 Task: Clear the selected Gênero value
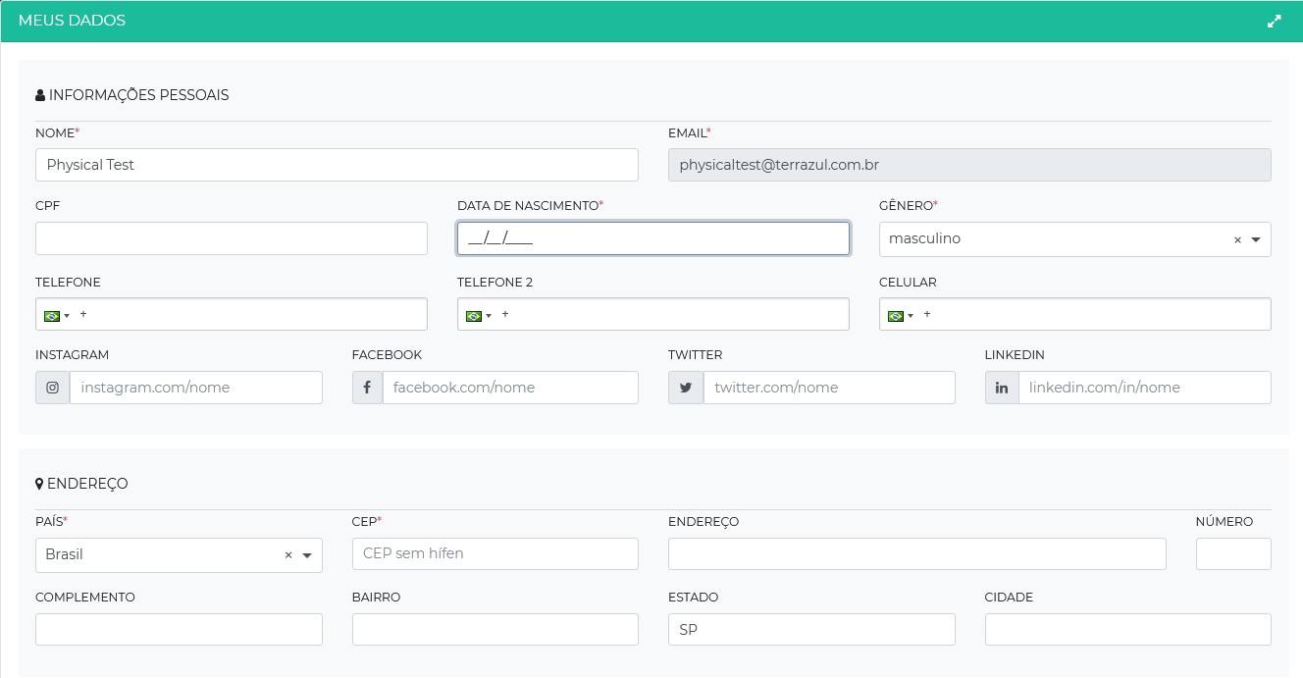(x=1237, y=240)
